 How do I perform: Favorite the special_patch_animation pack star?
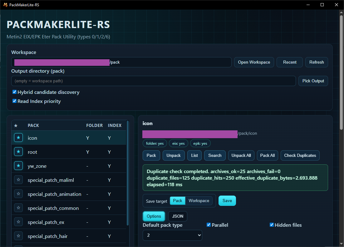(x=18, y=194)
